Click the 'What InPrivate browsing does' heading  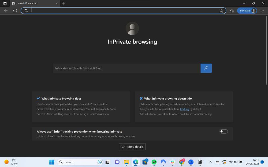[x=61, y=99]
